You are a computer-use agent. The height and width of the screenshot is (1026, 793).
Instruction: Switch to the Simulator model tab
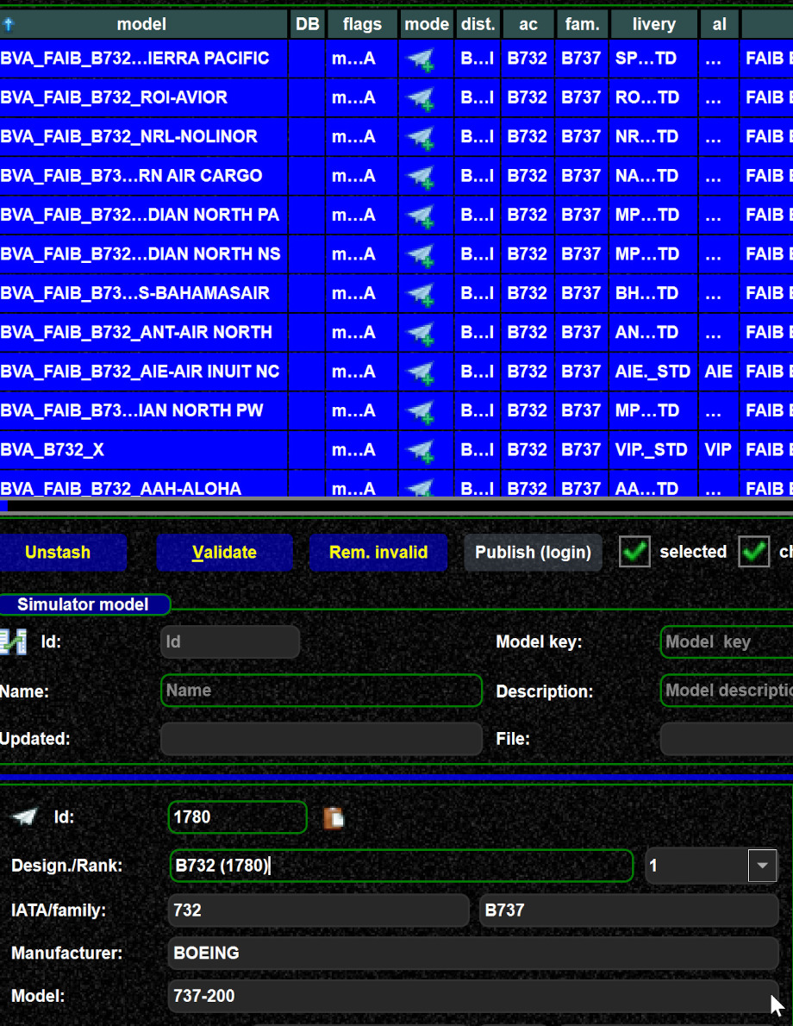coord(84,604)
